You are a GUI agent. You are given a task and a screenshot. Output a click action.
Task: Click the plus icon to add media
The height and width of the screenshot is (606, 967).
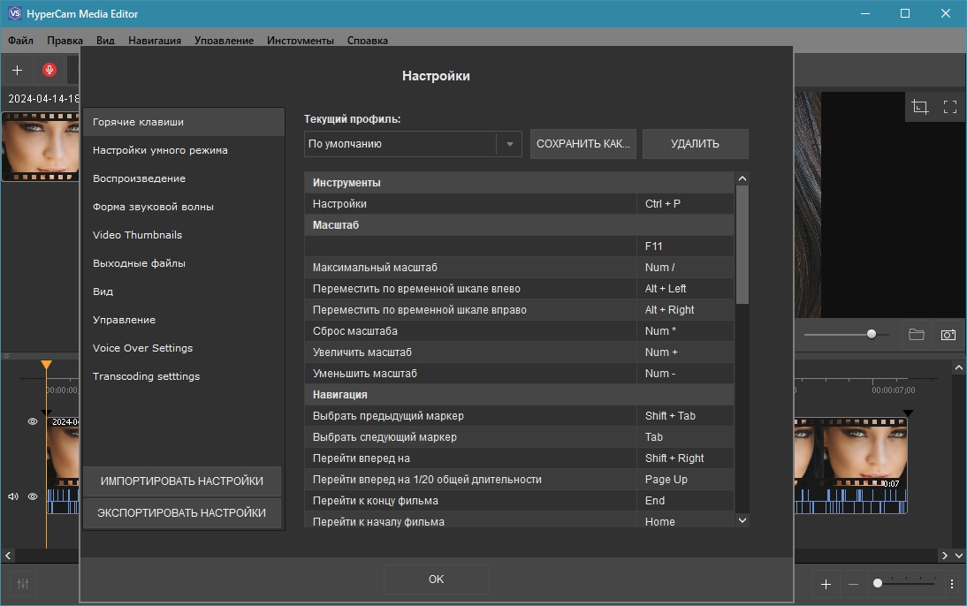(17, 70)
